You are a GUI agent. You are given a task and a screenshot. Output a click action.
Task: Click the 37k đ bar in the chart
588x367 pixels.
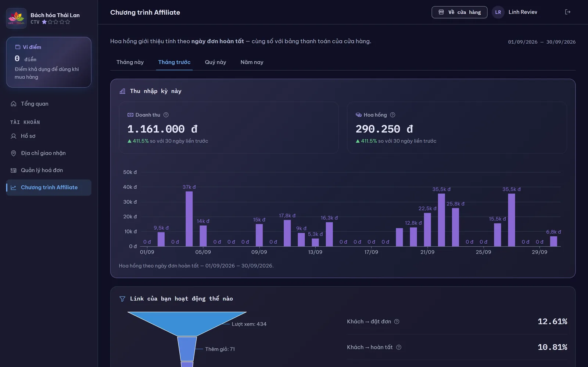189,219
